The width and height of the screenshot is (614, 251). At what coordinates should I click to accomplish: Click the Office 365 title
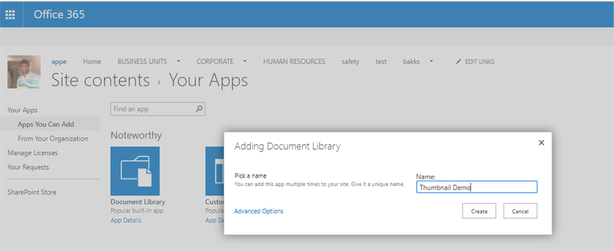59,14
